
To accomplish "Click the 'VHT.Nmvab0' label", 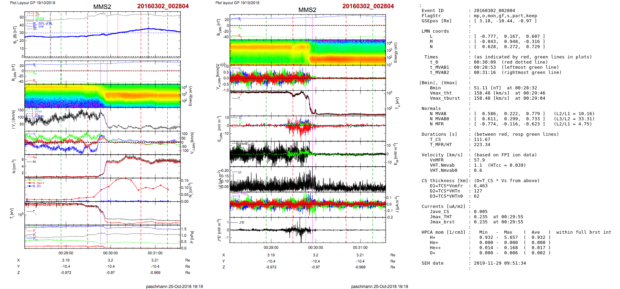I will (x=443, y=170).
